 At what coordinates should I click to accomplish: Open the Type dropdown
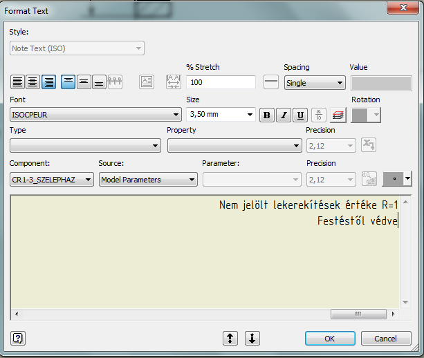(86, 146)
